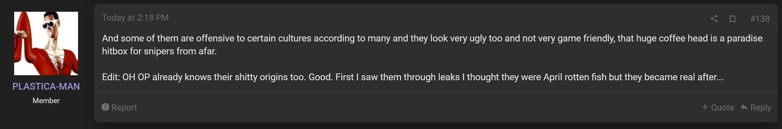The height and width of the screenshot is (129, 782).
Task: Click the #138 post number link
Action: pyautogui.click(x=760, y=19)
